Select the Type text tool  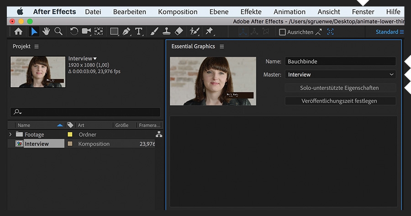click(x=139, y=31)
